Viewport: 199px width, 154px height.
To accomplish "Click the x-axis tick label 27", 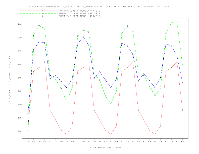I will point(78,141).
